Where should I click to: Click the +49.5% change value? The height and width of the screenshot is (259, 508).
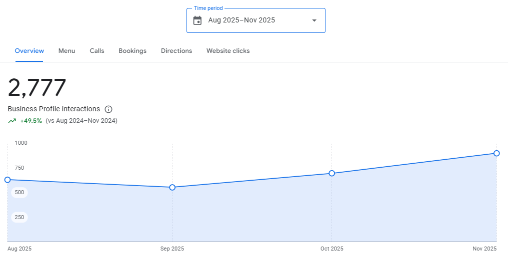click(31, 121)
